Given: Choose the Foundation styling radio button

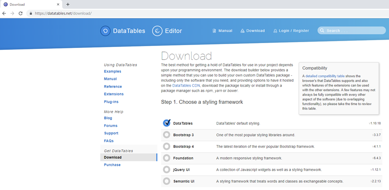Looking at the screenshot, I should coord(167,158).
